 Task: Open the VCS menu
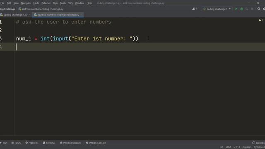tap(70, 3)
